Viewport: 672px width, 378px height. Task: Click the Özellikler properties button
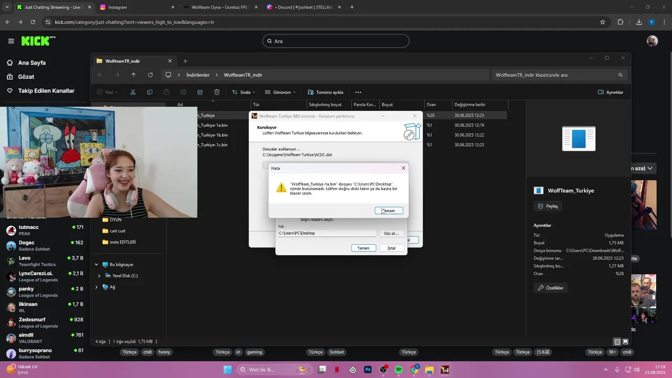coord(550,288)
